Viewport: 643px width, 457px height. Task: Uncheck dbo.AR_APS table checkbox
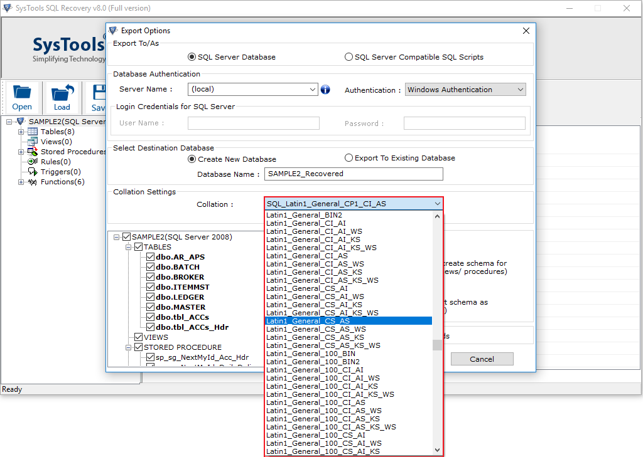[151, 257]
